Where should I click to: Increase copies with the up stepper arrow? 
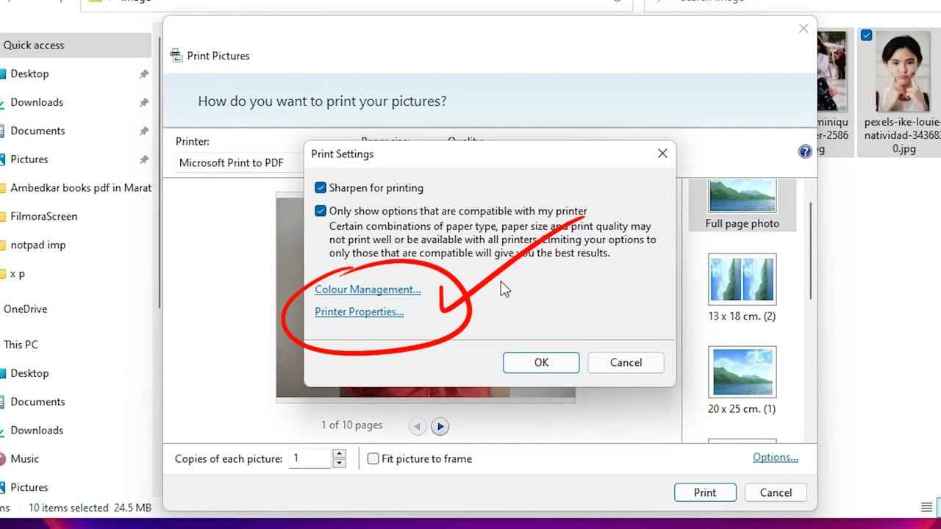[339, 454]
